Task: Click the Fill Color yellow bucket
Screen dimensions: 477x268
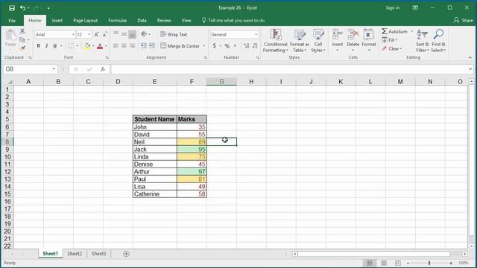Action: (87, 46)
